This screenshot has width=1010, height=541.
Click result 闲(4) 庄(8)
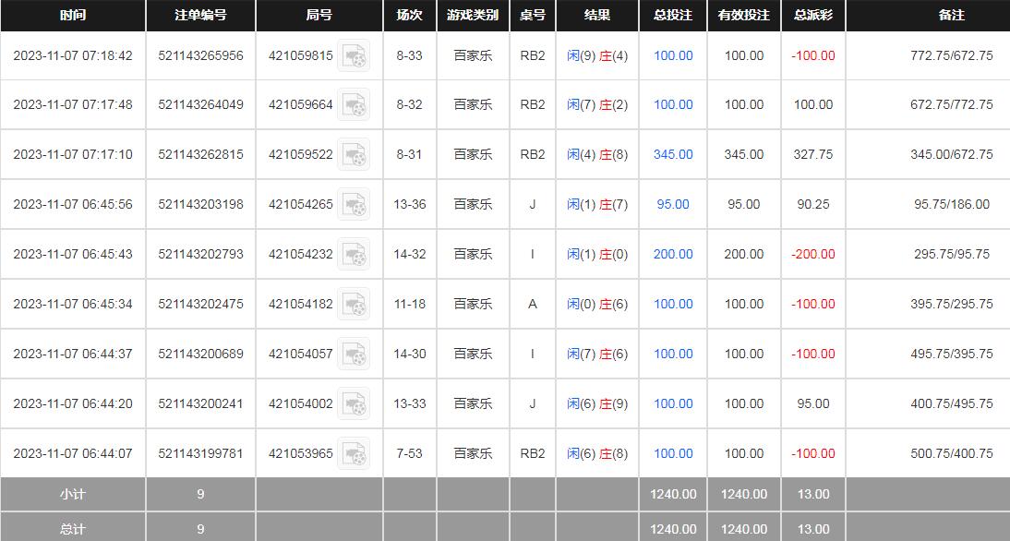coord(597,154)
